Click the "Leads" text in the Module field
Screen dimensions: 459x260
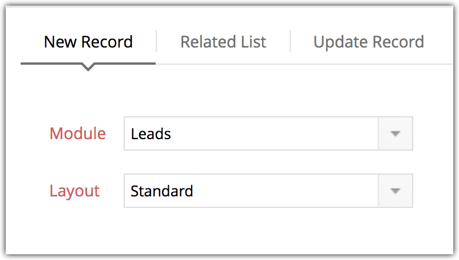151,134
